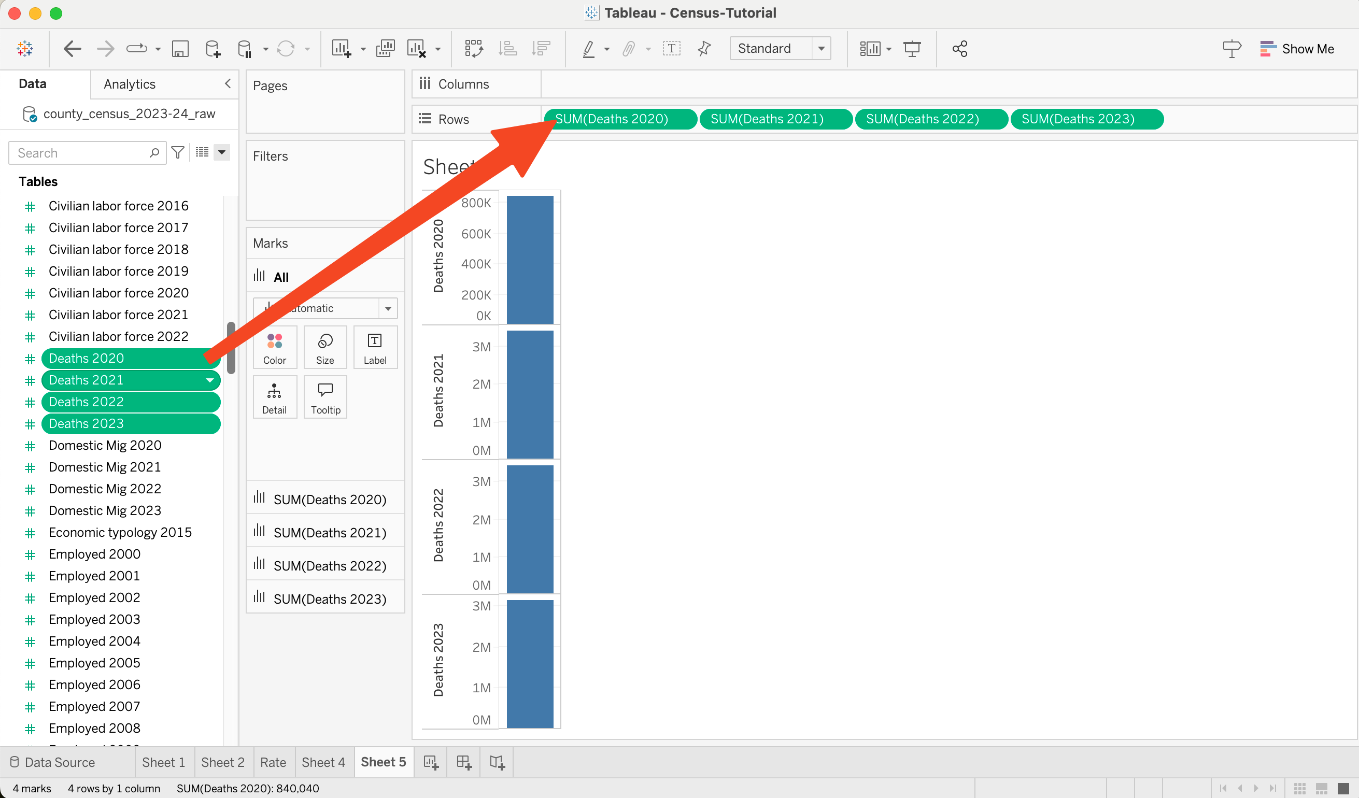Click the Tableau start page icon
This screenshot has height=798, width=1359.
pyautogui.click(x=25, y=49)
